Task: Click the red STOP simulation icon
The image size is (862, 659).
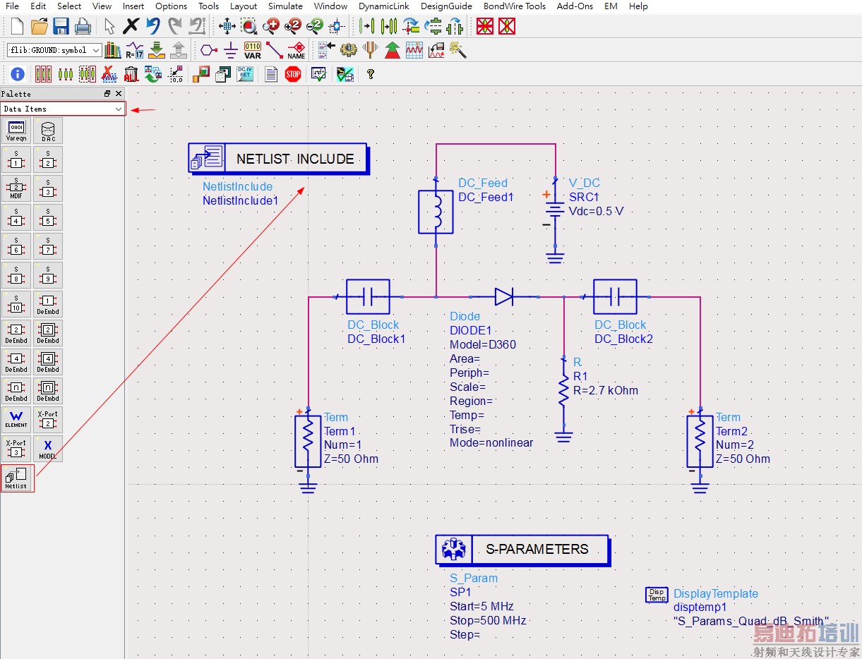Action: [x=293, y=74]
